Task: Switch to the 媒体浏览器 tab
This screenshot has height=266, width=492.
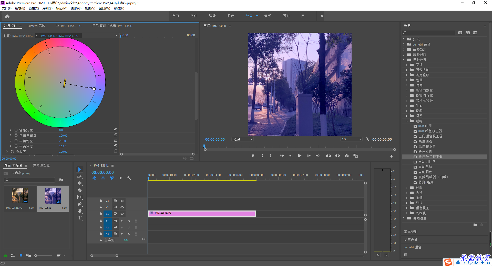Action: click(41, 165)
